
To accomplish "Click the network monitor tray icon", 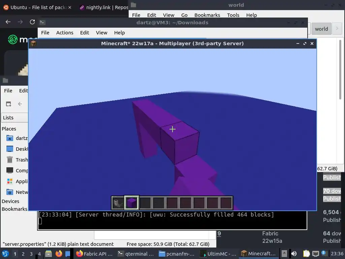I will click(x=315, y=254).
